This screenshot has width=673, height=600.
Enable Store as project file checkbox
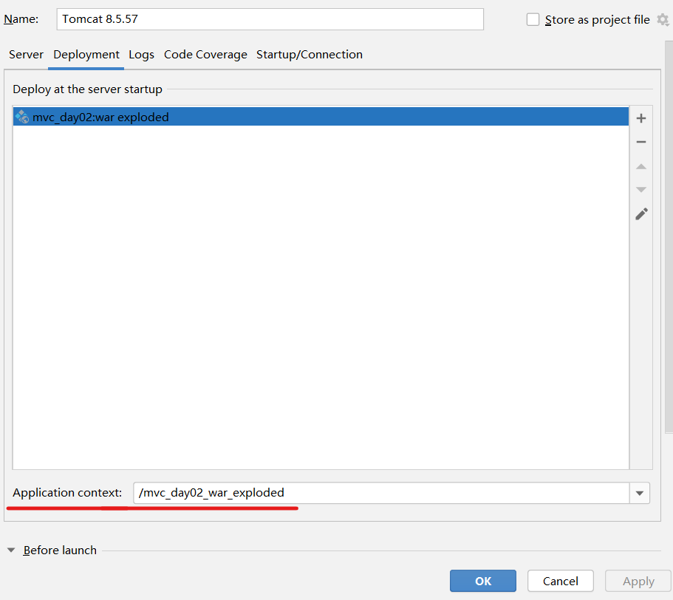533,20
